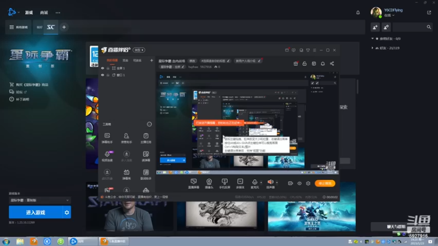Toggle visibility of 窗口 1 source
438x246 pixels.
click(102, 75)
